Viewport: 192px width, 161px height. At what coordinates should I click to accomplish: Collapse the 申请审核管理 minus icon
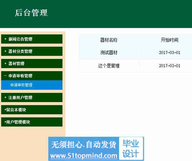(5, 76)
